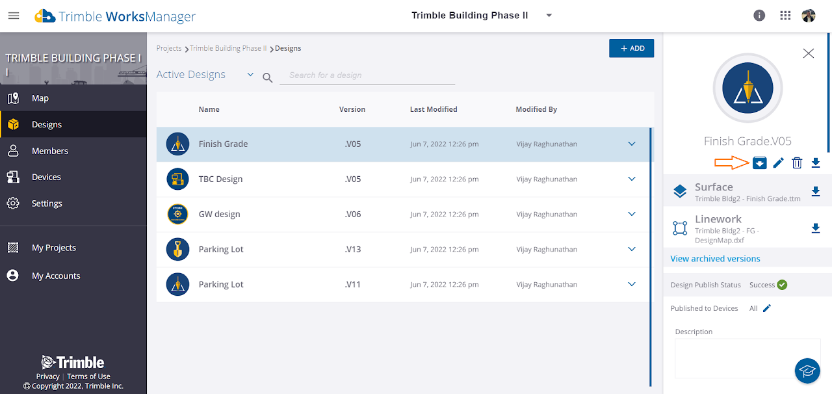Click the Map icon in sidebar
Image resolution: width=832 pixels, height=394 pixels.
click(13, 98)
